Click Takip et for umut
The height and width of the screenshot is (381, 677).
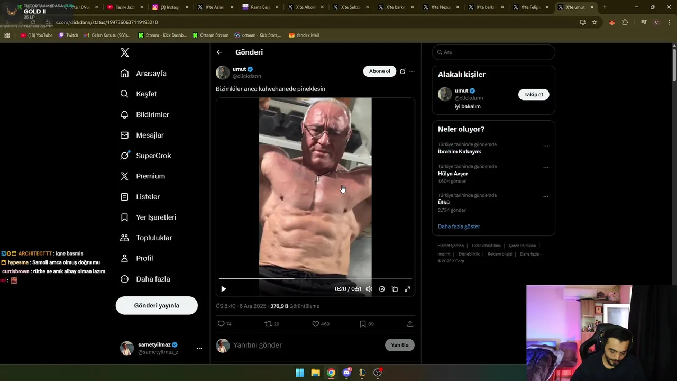coord(534,95)
